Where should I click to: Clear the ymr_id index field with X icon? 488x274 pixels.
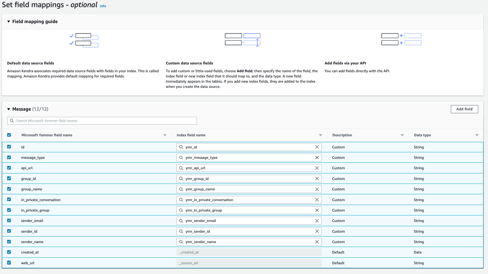click(317, 147)
